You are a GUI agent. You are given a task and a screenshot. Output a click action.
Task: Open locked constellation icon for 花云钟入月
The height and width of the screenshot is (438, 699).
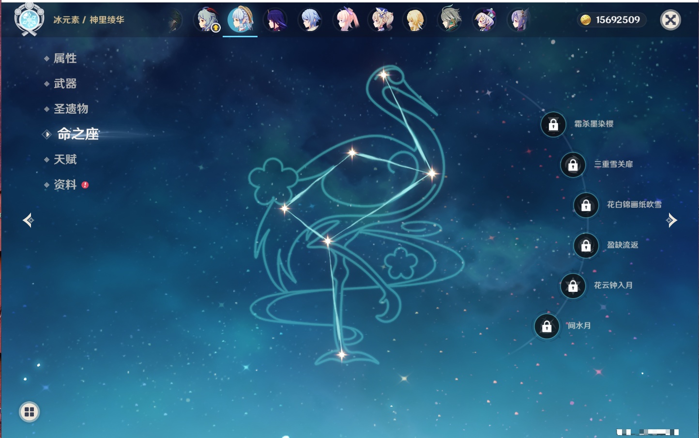[573, 286]
